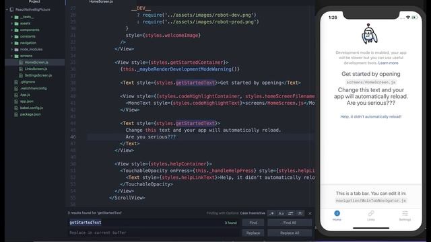Click the Replace button
The height and width of the screenshot is (242, 431).
(x=253, y=233)
